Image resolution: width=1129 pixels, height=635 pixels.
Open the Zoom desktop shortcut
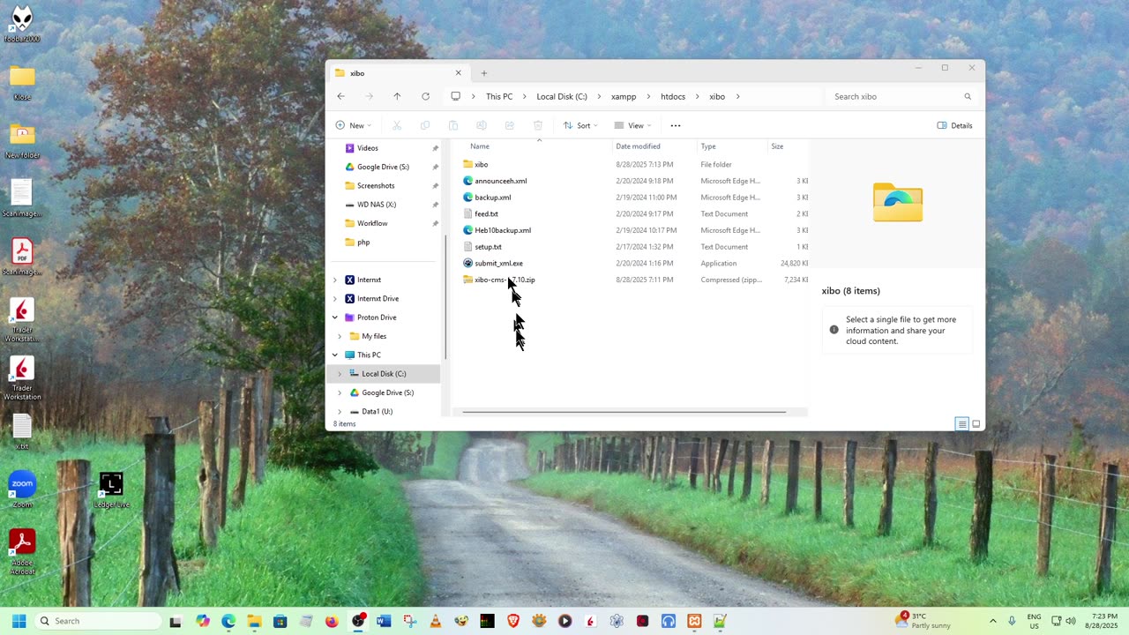[22, 489]
